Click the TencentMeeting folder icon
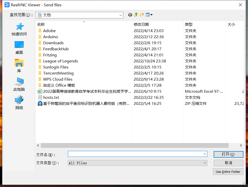The width and height of the screenshot is (248, 187). pyautogui.click(x=40, y=73)
